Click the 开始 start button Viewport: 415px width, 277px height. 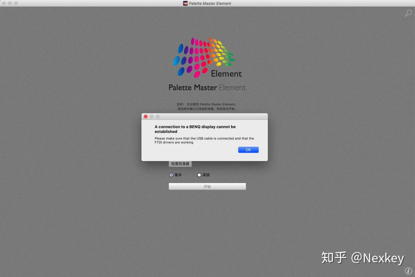pyautogui.click(x=207, y=186)
